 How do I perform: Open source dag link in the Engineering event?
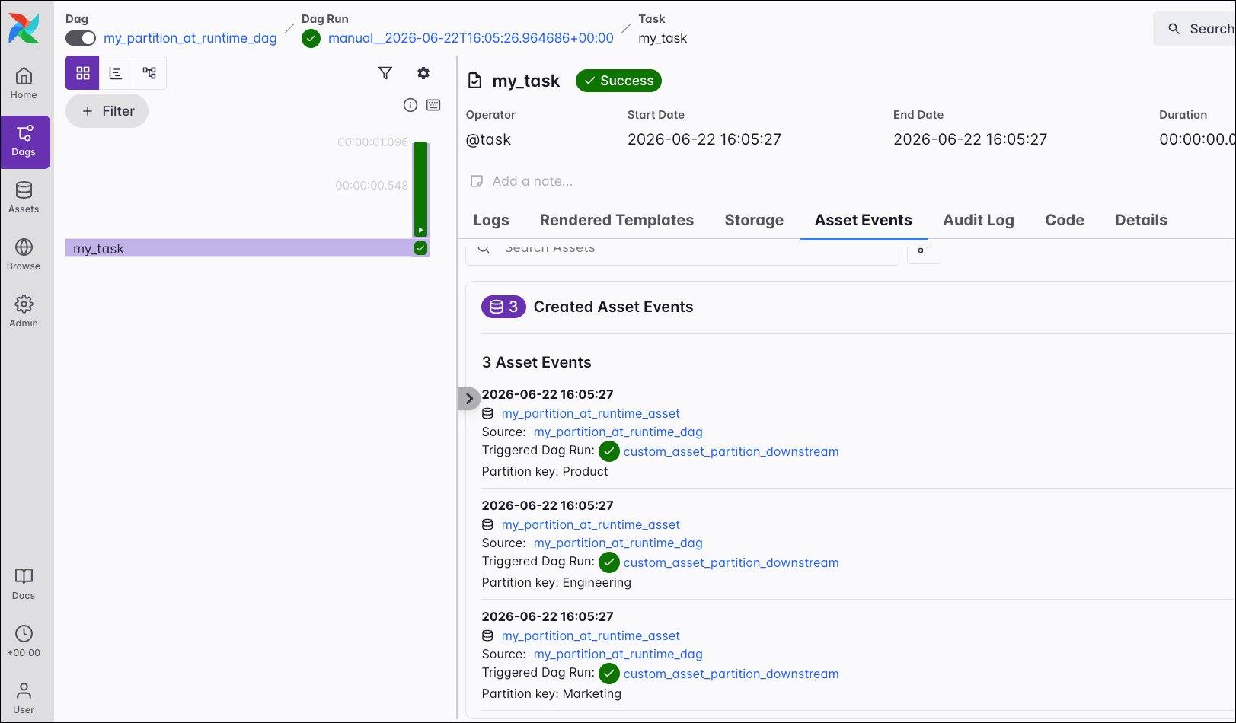pyautogui.click(x=618, y=543)
